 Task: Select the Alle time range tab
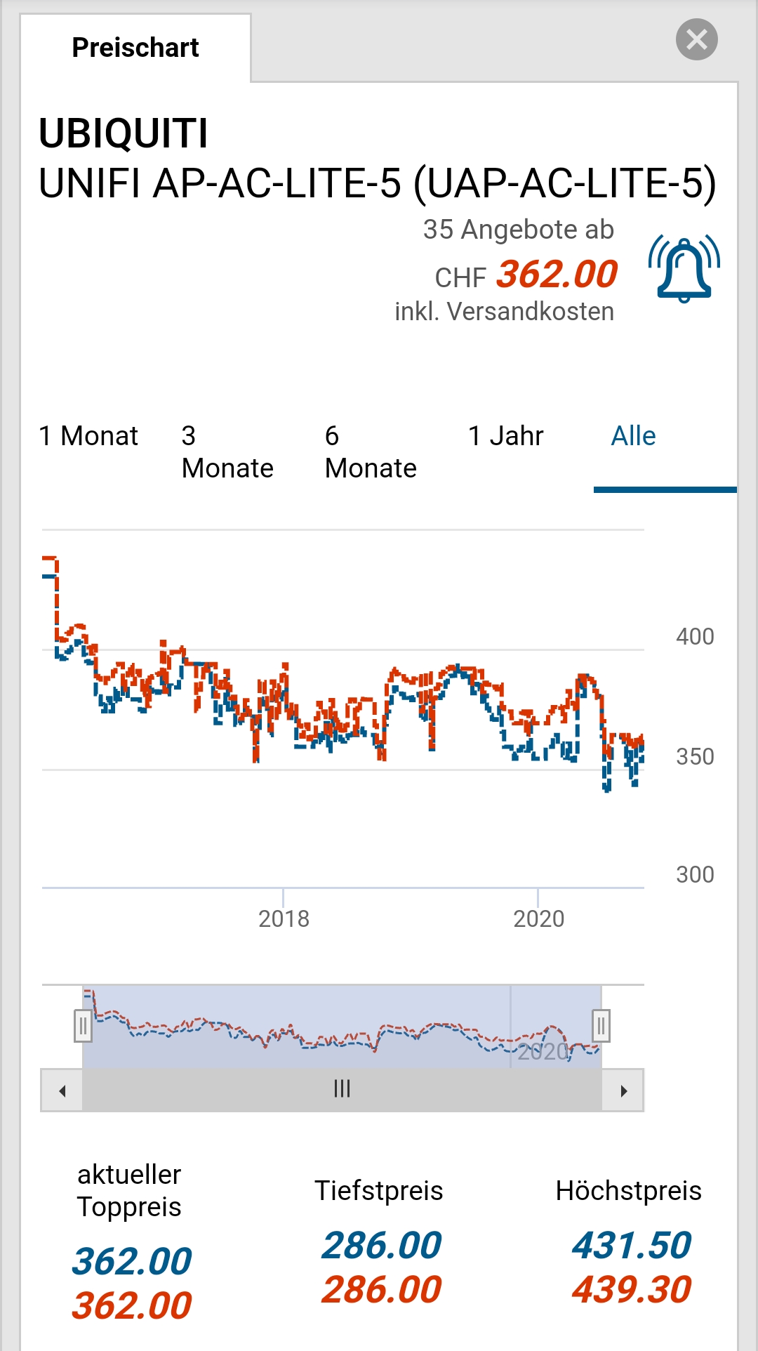pos(633,436)
